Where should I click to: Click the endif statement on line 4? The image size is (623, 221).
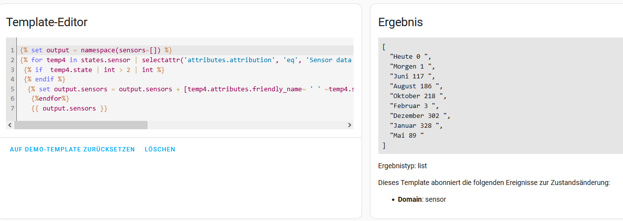pos(45,79)
